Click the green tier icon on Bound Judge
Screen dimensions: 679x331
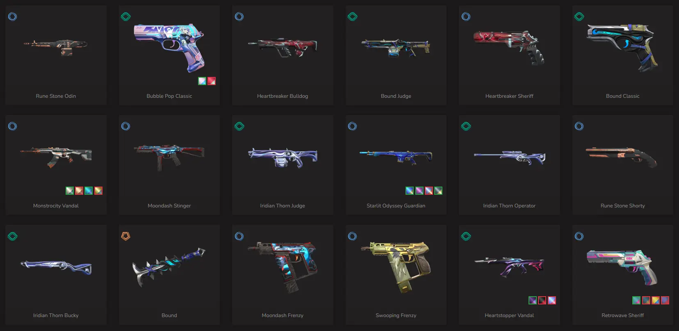[353, 17]
